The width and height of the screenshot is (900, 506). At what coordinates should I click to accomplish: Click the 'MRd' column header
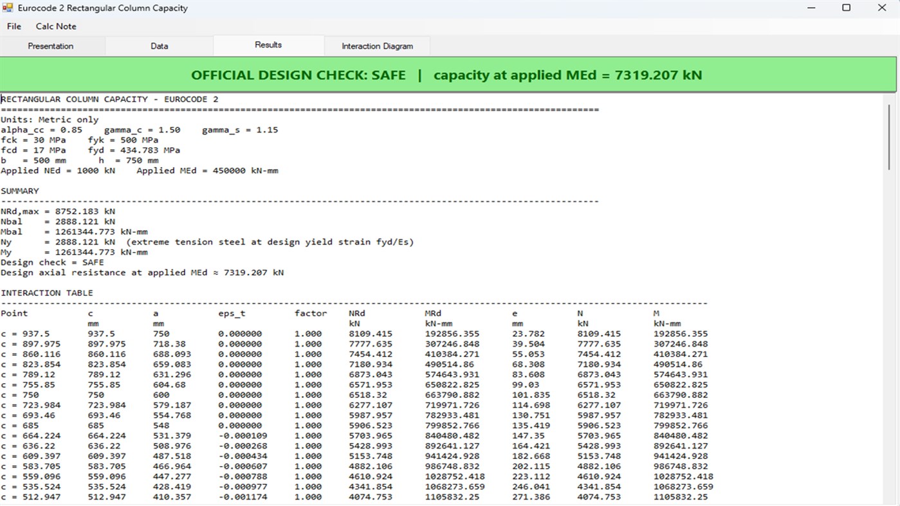pyautogui.click(x=434, y=314)
